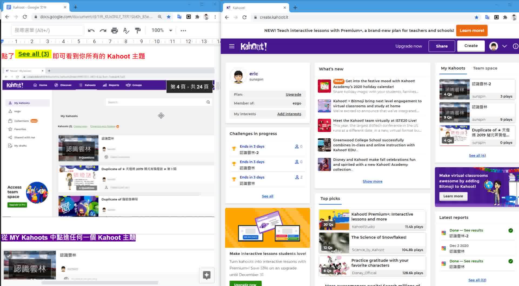The image size is (519, 286).
Task: Click Extensions puzzle icon in Docs browser
Action: [197, 17]
